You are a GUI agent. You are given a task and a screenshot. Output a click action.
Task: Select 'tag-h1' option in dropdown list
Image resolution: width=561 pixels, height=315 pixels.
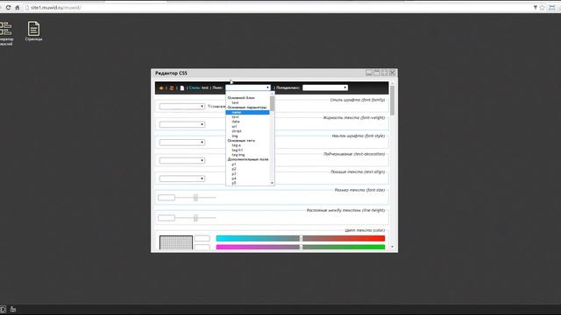pos(247,150)
